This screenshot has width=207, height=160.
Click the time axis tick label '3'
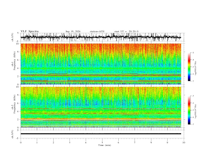click(x=70, y=142)
